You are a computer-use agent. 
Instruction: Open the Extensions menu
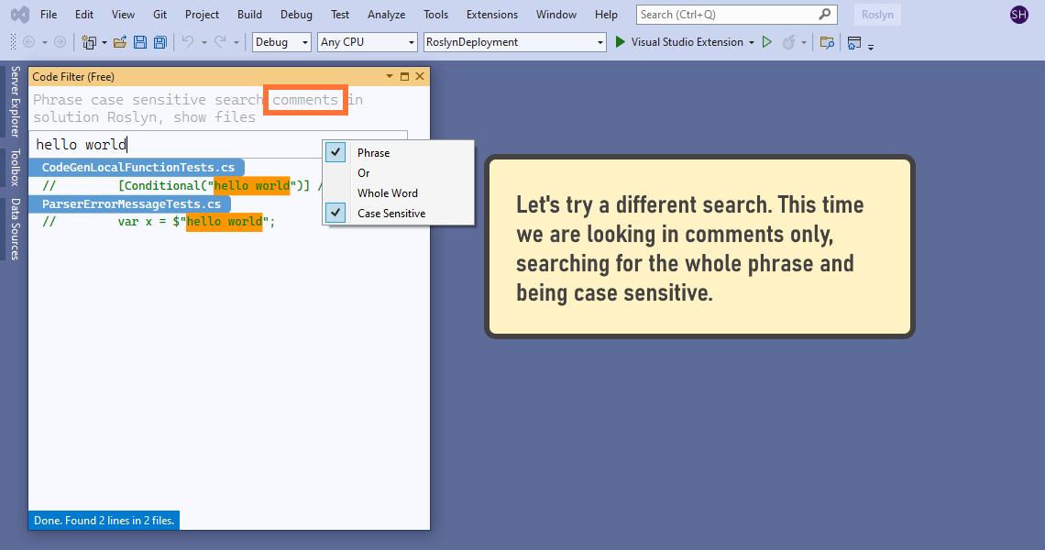coord(491,15)
